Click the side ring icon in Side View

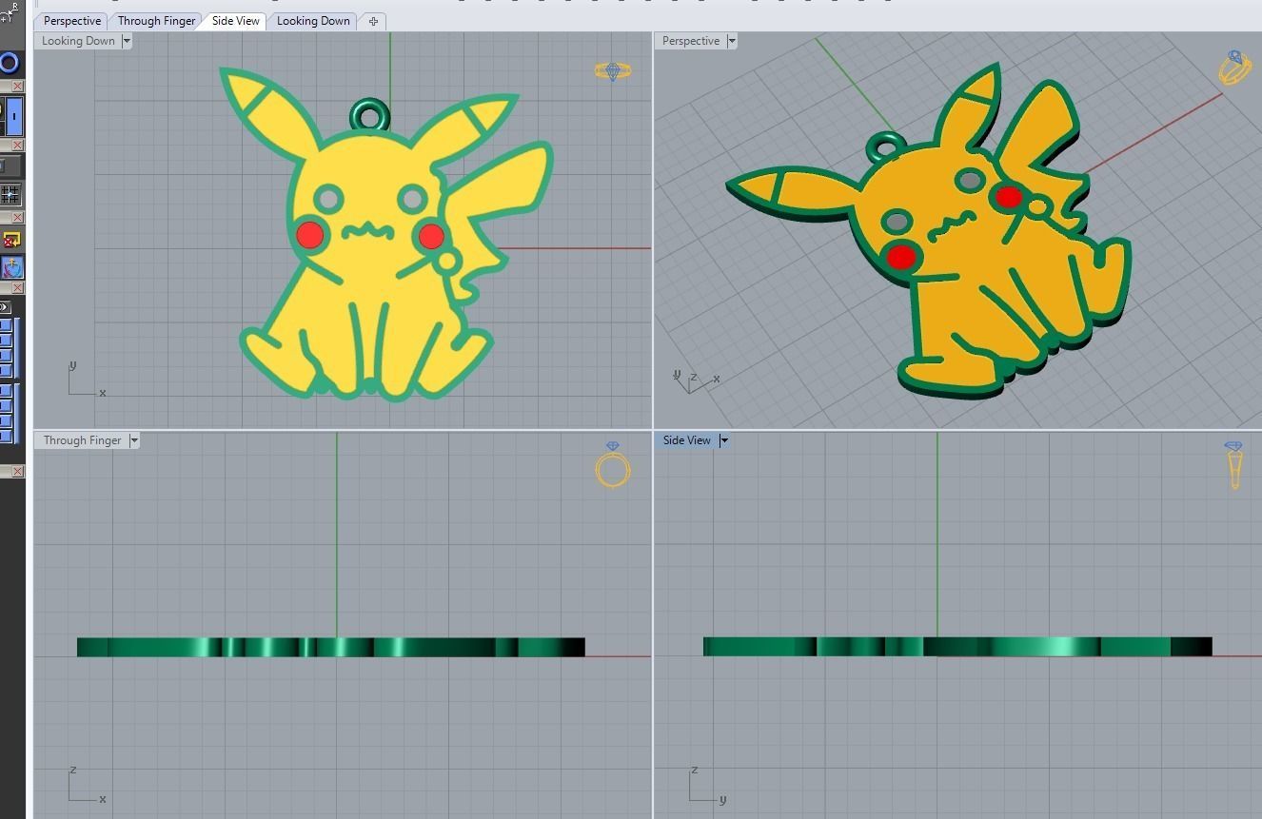click(x=1234, y=465)
